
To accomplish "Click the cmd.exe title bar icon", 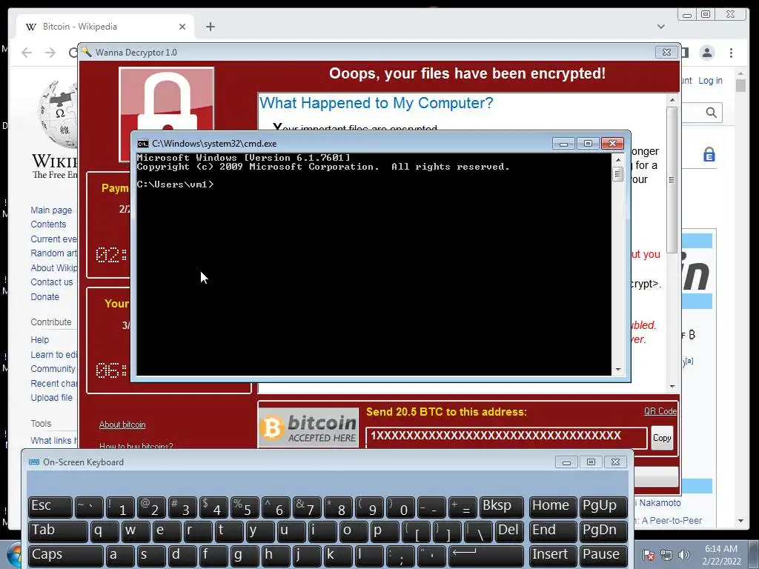I will [x=142, y=144].
